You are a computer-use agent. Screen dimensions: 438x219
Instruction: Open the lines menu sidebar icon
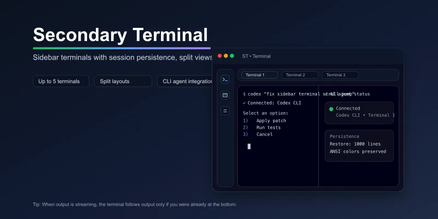click(x=225, y=111)
